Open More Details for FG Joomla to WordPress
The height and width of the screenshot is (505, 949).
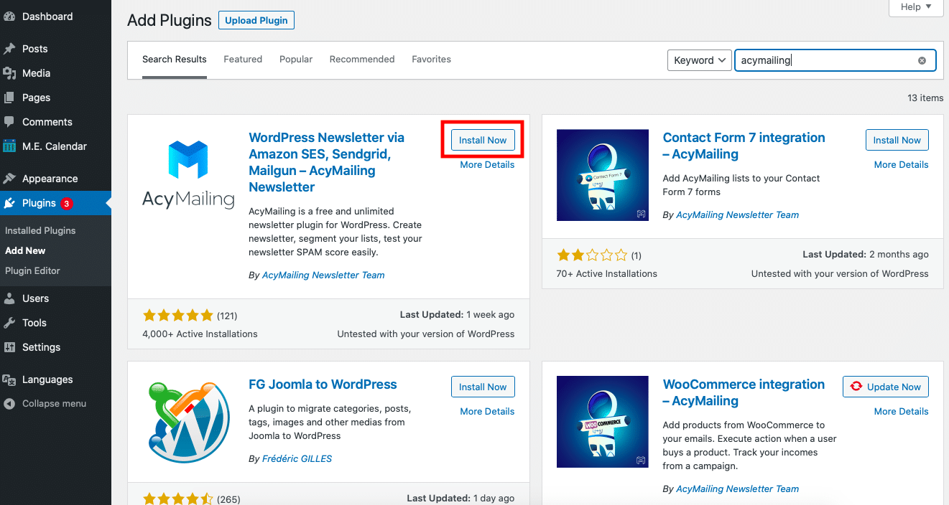[x=487, y=411]
